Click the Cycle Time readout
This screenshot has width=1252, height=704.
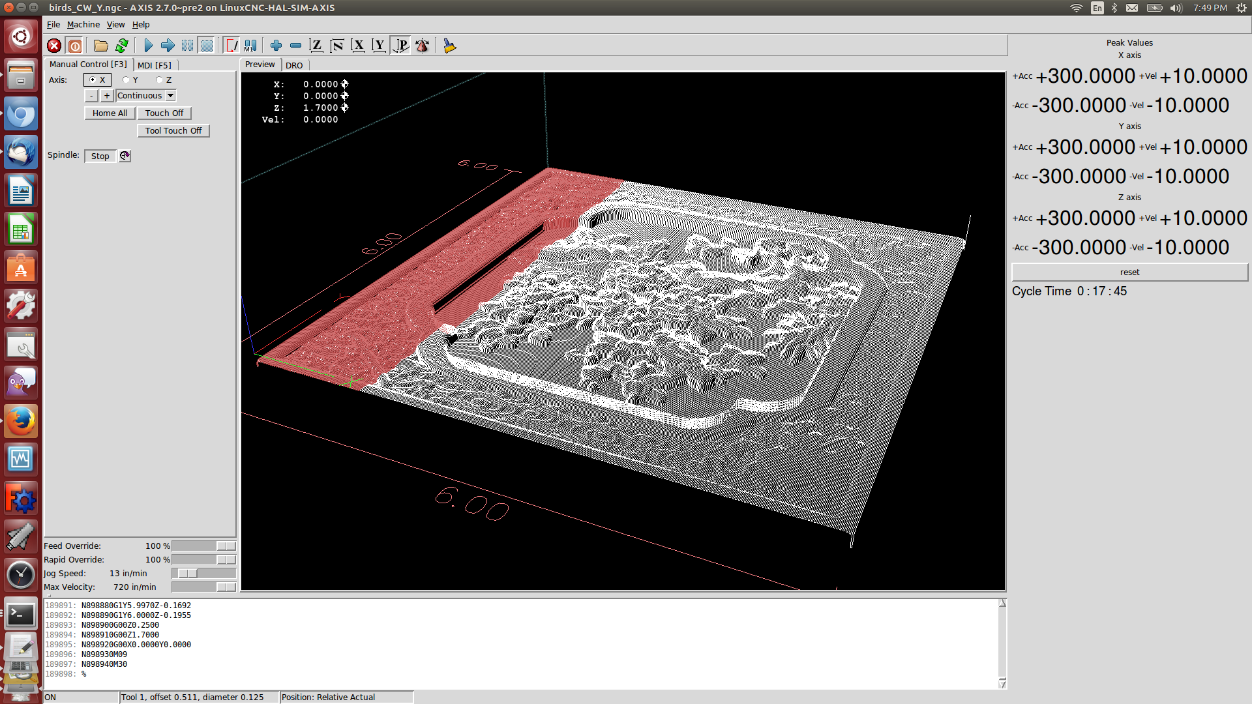coord(1069,291)
